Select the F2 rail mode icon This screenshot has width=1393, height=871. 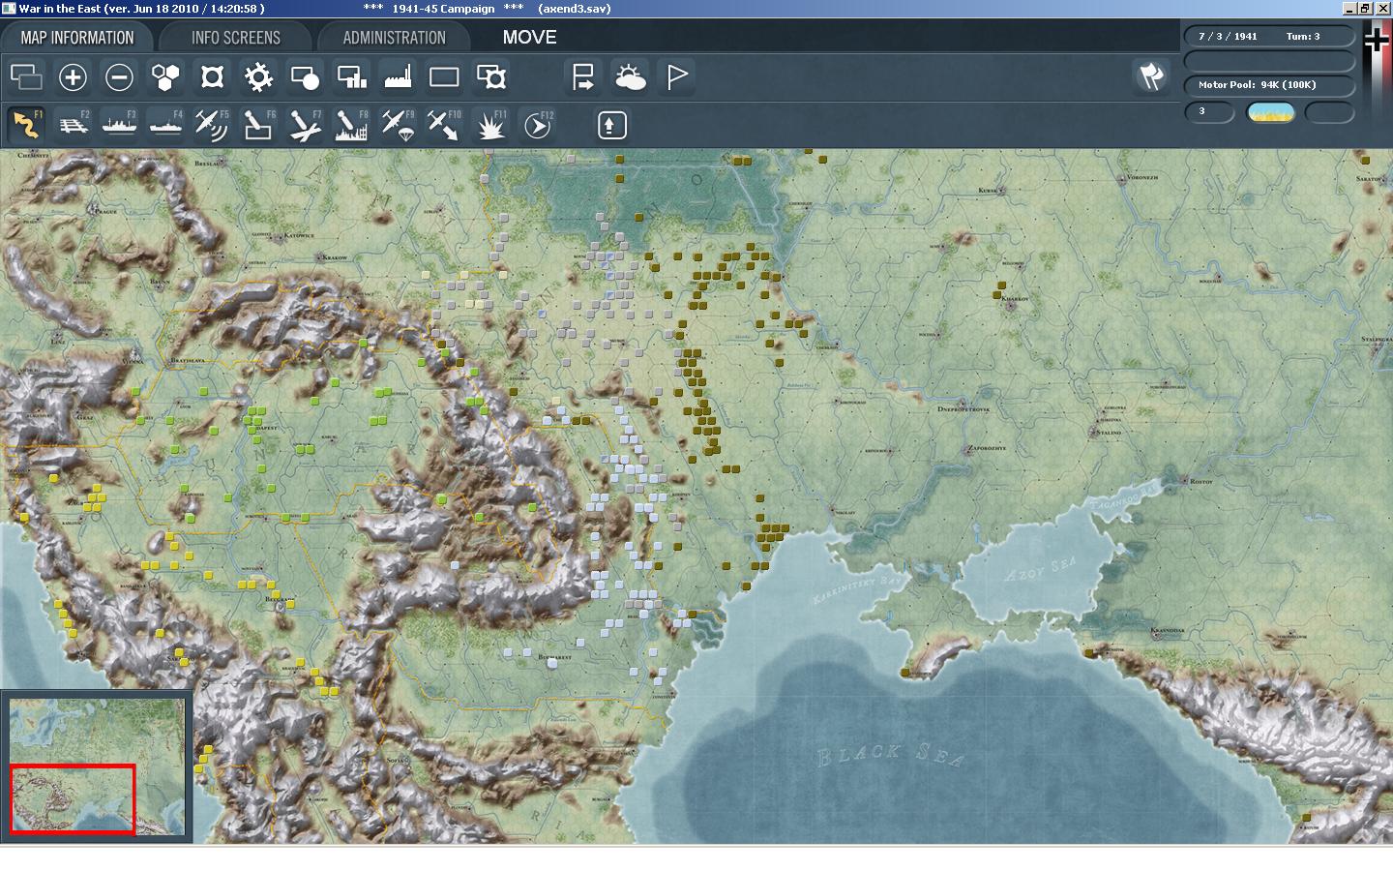click(x=73, y=125)
